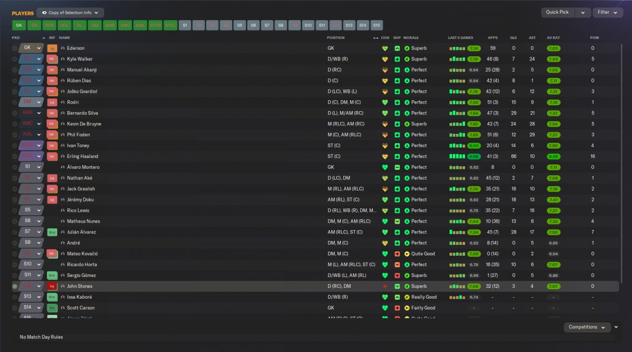Image resolution: width=632 pixels, height=352 pixels.
Task: Click Rodri's green condition heart icon
Action: click(385, 103)
